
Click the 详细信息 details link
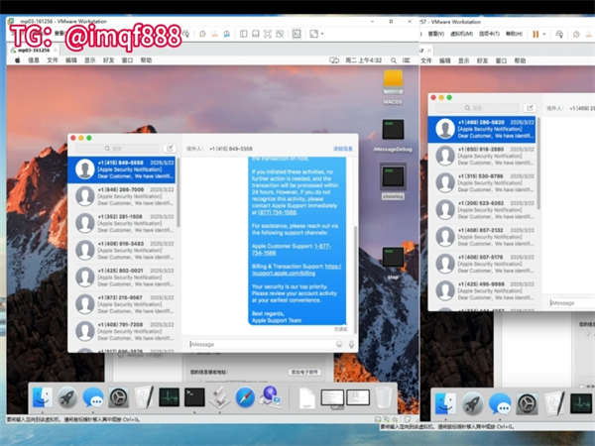click(x=342, y=149)
